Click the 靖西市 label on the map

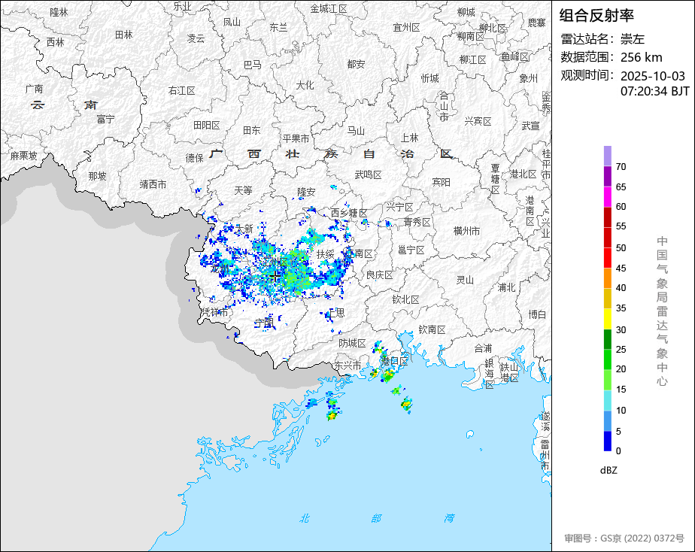point(153,184)
